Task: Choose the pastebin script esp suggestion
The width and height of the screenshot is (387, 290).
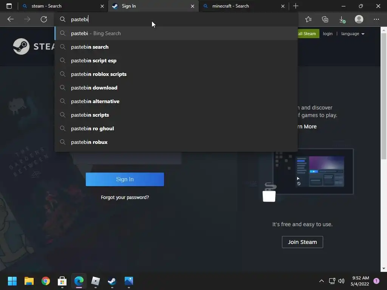Action: coord(176,60)
